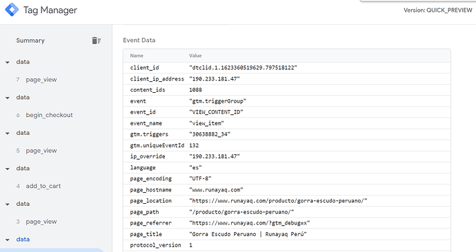476x252 pixels.
Task: Click the client_ip_address name cell
Action: pos(157,78)
